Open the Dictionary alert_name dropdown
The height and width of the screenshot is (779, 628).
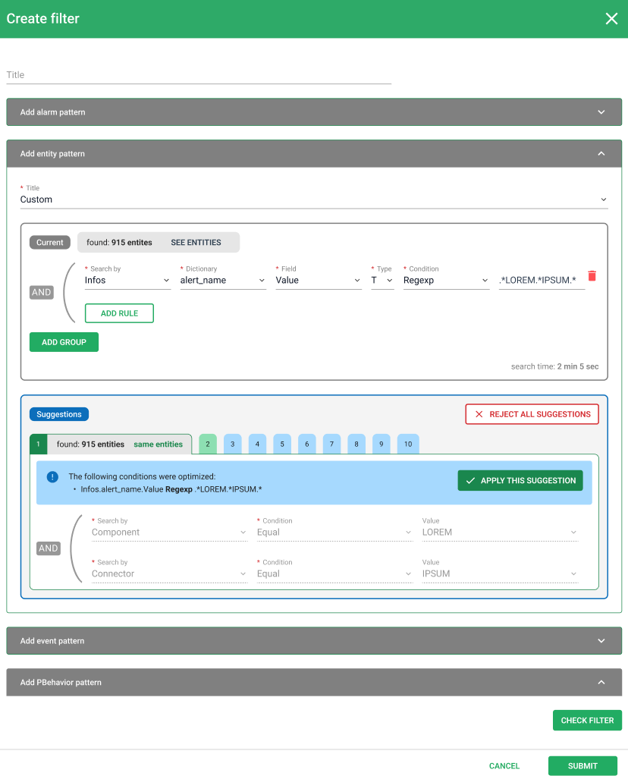pos(222,281)
